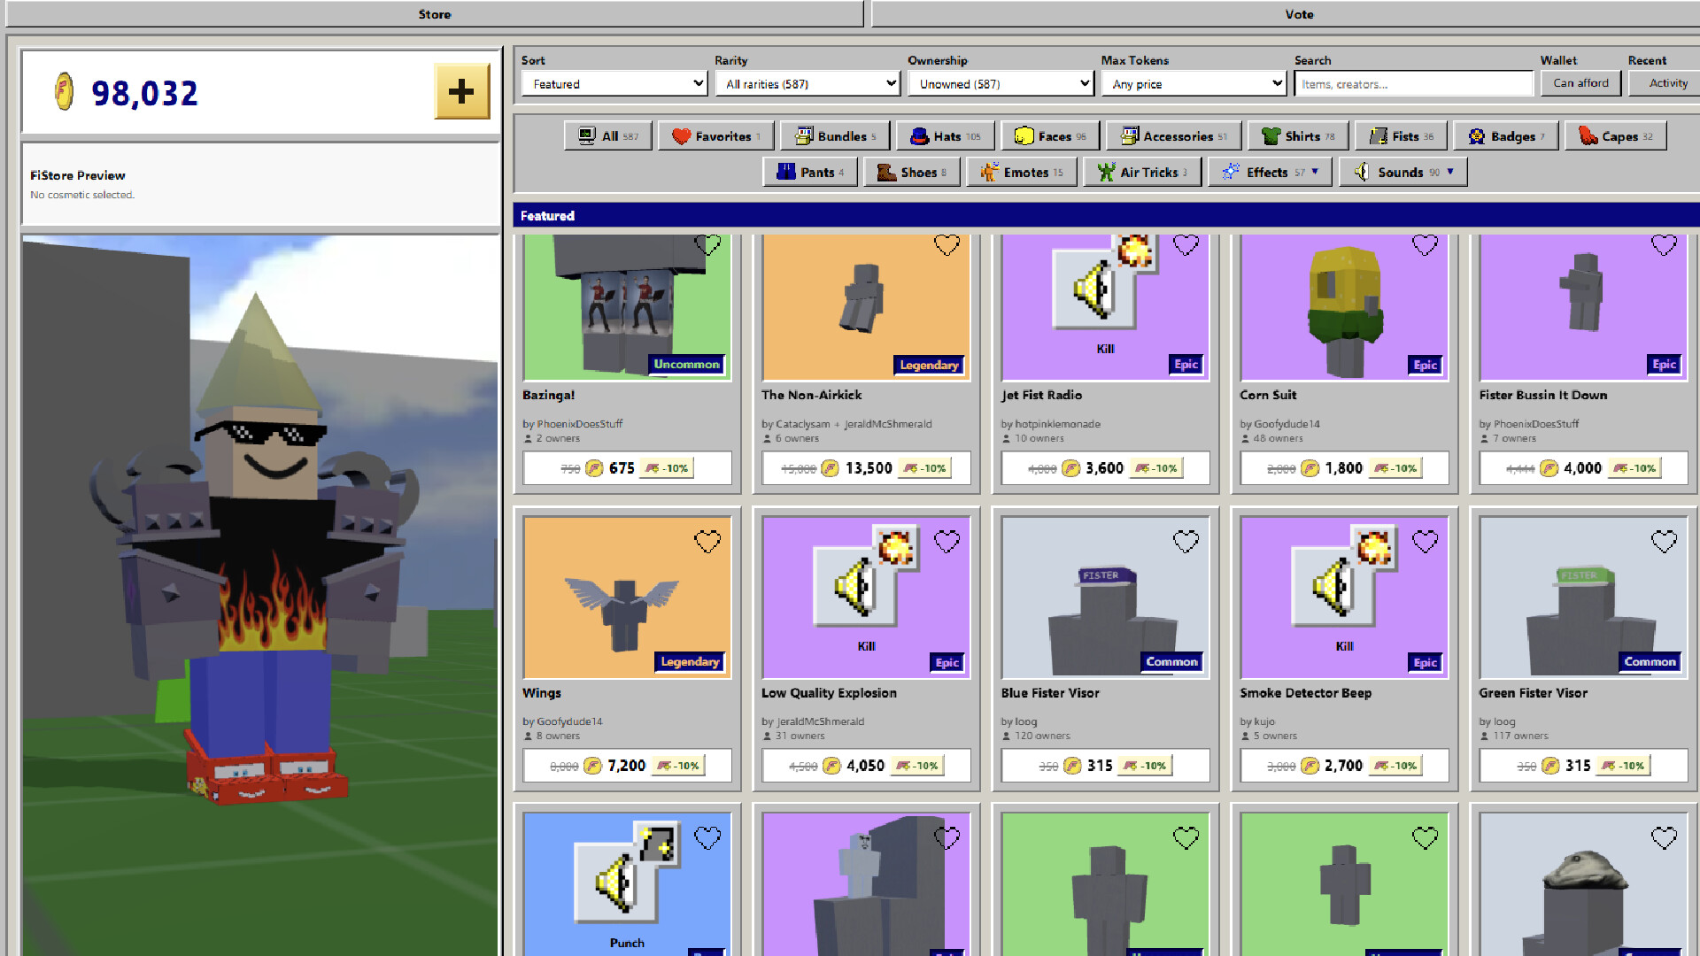Open the Sort dropdown set to Featured
The image size is (1700, 956).
(x=614, y=84)
